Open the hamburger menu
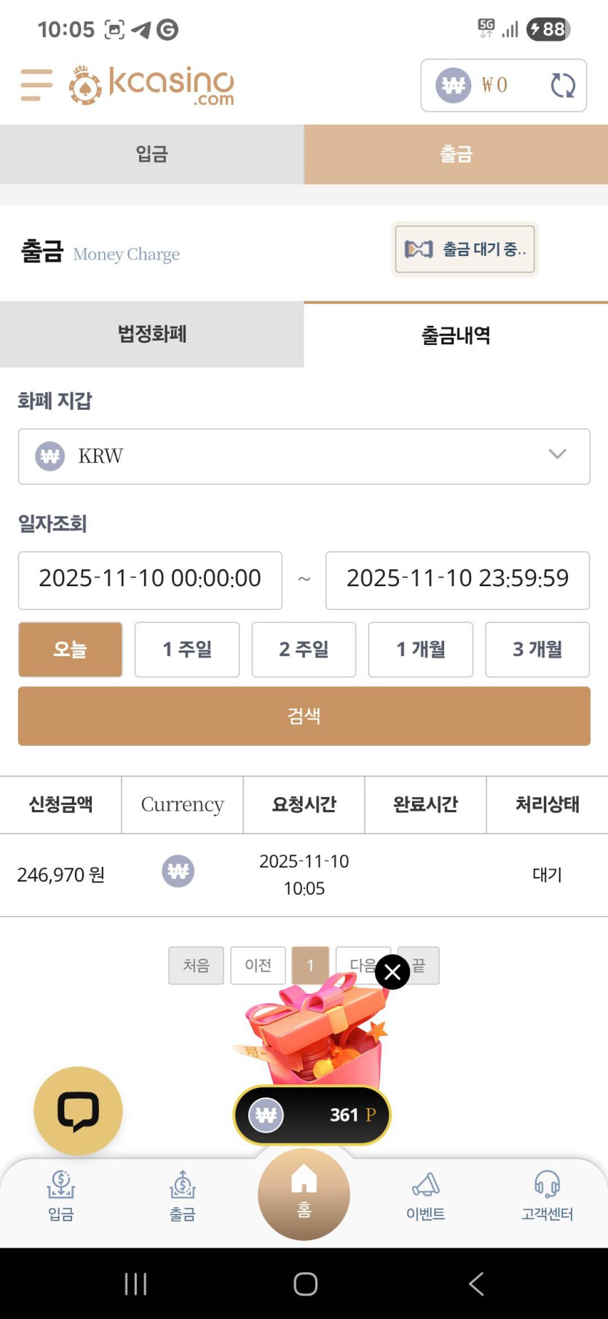The height and width of the screenshot is (1319, 608). point(36,85)
